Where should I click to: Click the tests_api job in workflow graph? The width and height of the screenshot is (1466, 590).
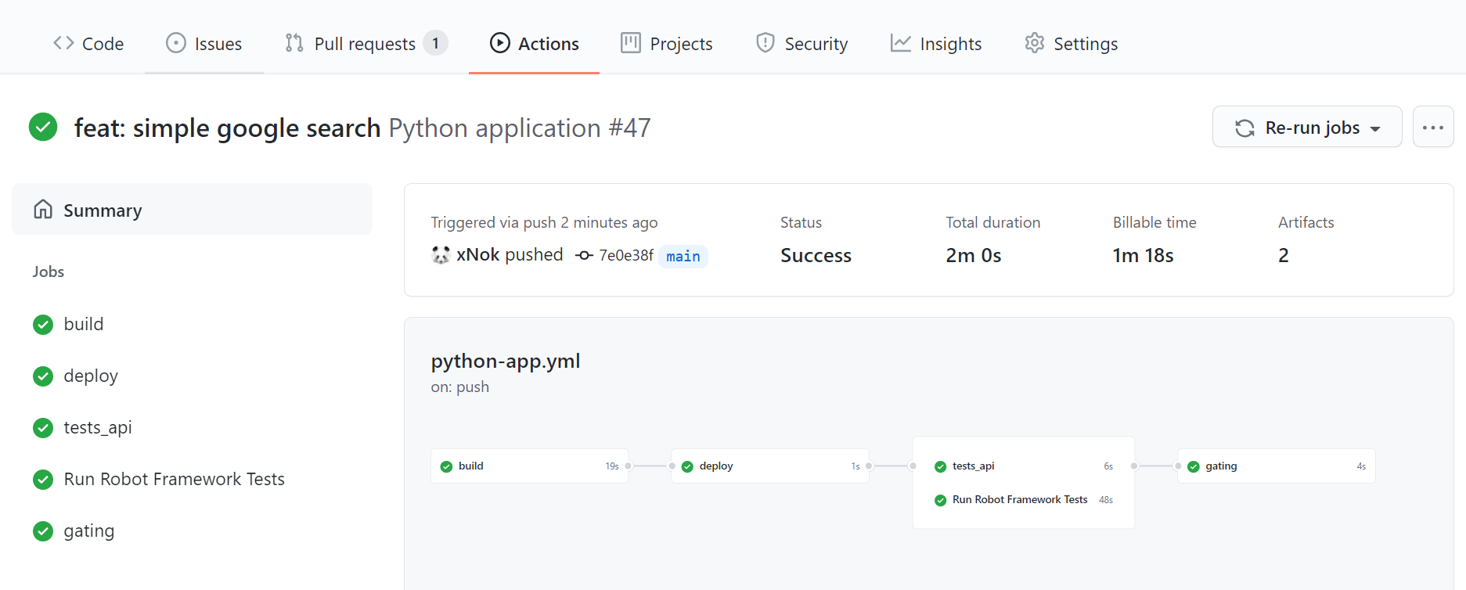tap(973, 466)
